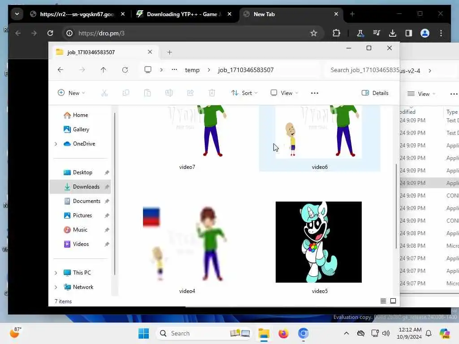Switch to details list view icon
Viewport: 459px width, 344px height.
click(x=383, y=301)
